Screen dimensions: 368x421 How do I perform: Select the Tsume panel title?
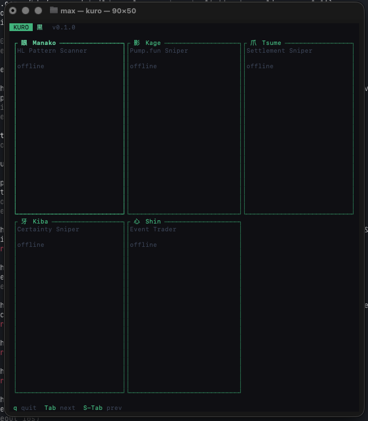271,43
